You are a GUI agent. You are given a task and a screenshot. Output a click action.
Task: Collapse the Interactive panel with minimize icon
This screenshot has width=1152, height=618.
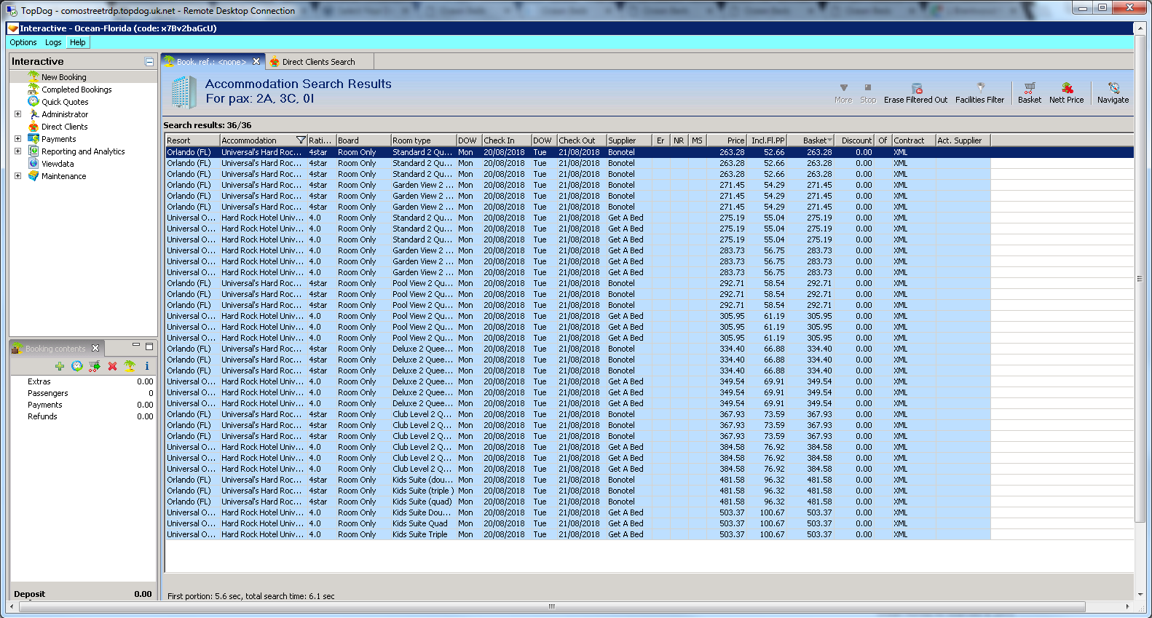coord(149,62)
